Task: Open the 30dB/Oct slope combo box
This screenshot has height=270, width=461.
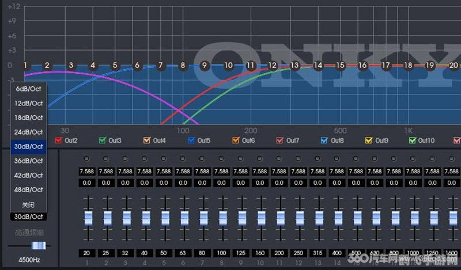Action: coord(29,216)
